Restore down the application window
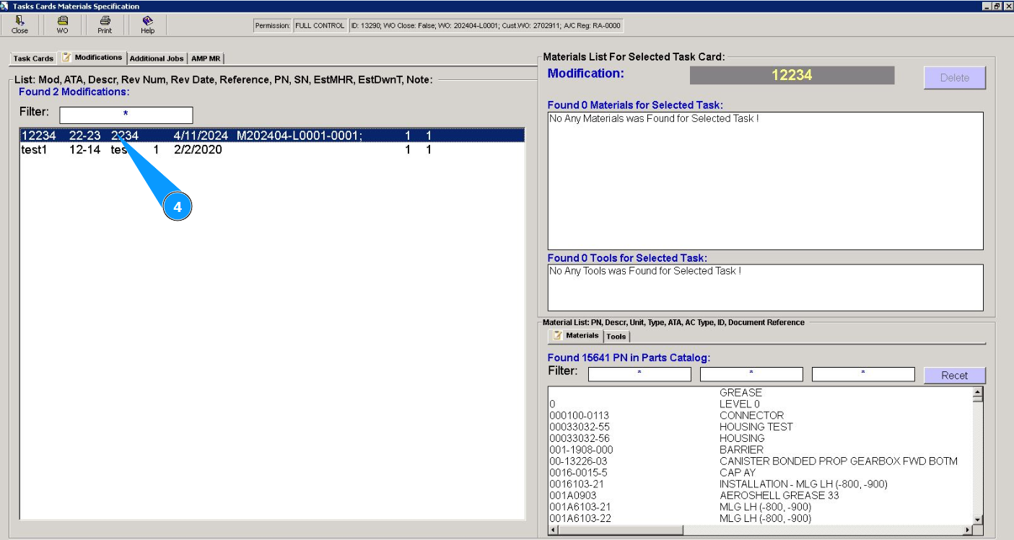The image size is (1014, 540). point(997,6)
